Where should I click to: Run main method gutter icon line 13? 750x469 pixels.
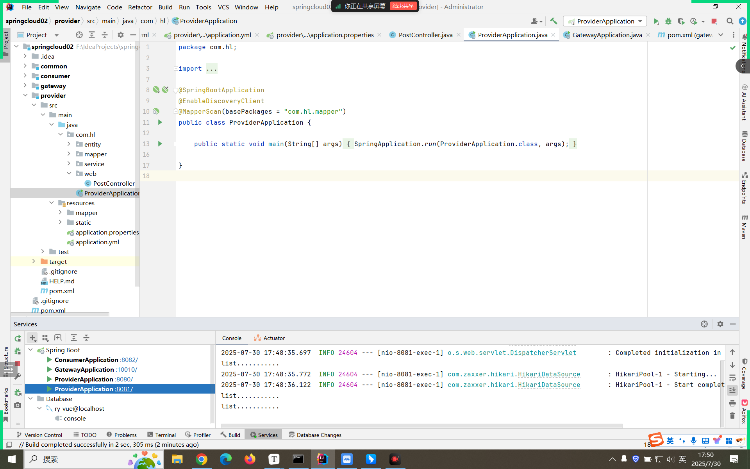[x=160, y=144]
